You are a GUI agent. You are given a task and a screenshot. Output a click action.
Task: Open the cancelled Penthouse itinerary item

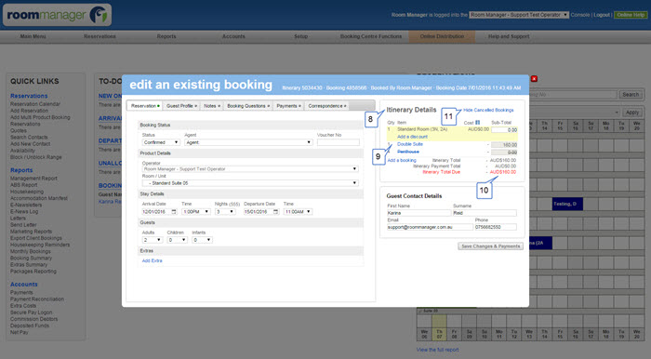pyautogui.click(x=408, y=152)
